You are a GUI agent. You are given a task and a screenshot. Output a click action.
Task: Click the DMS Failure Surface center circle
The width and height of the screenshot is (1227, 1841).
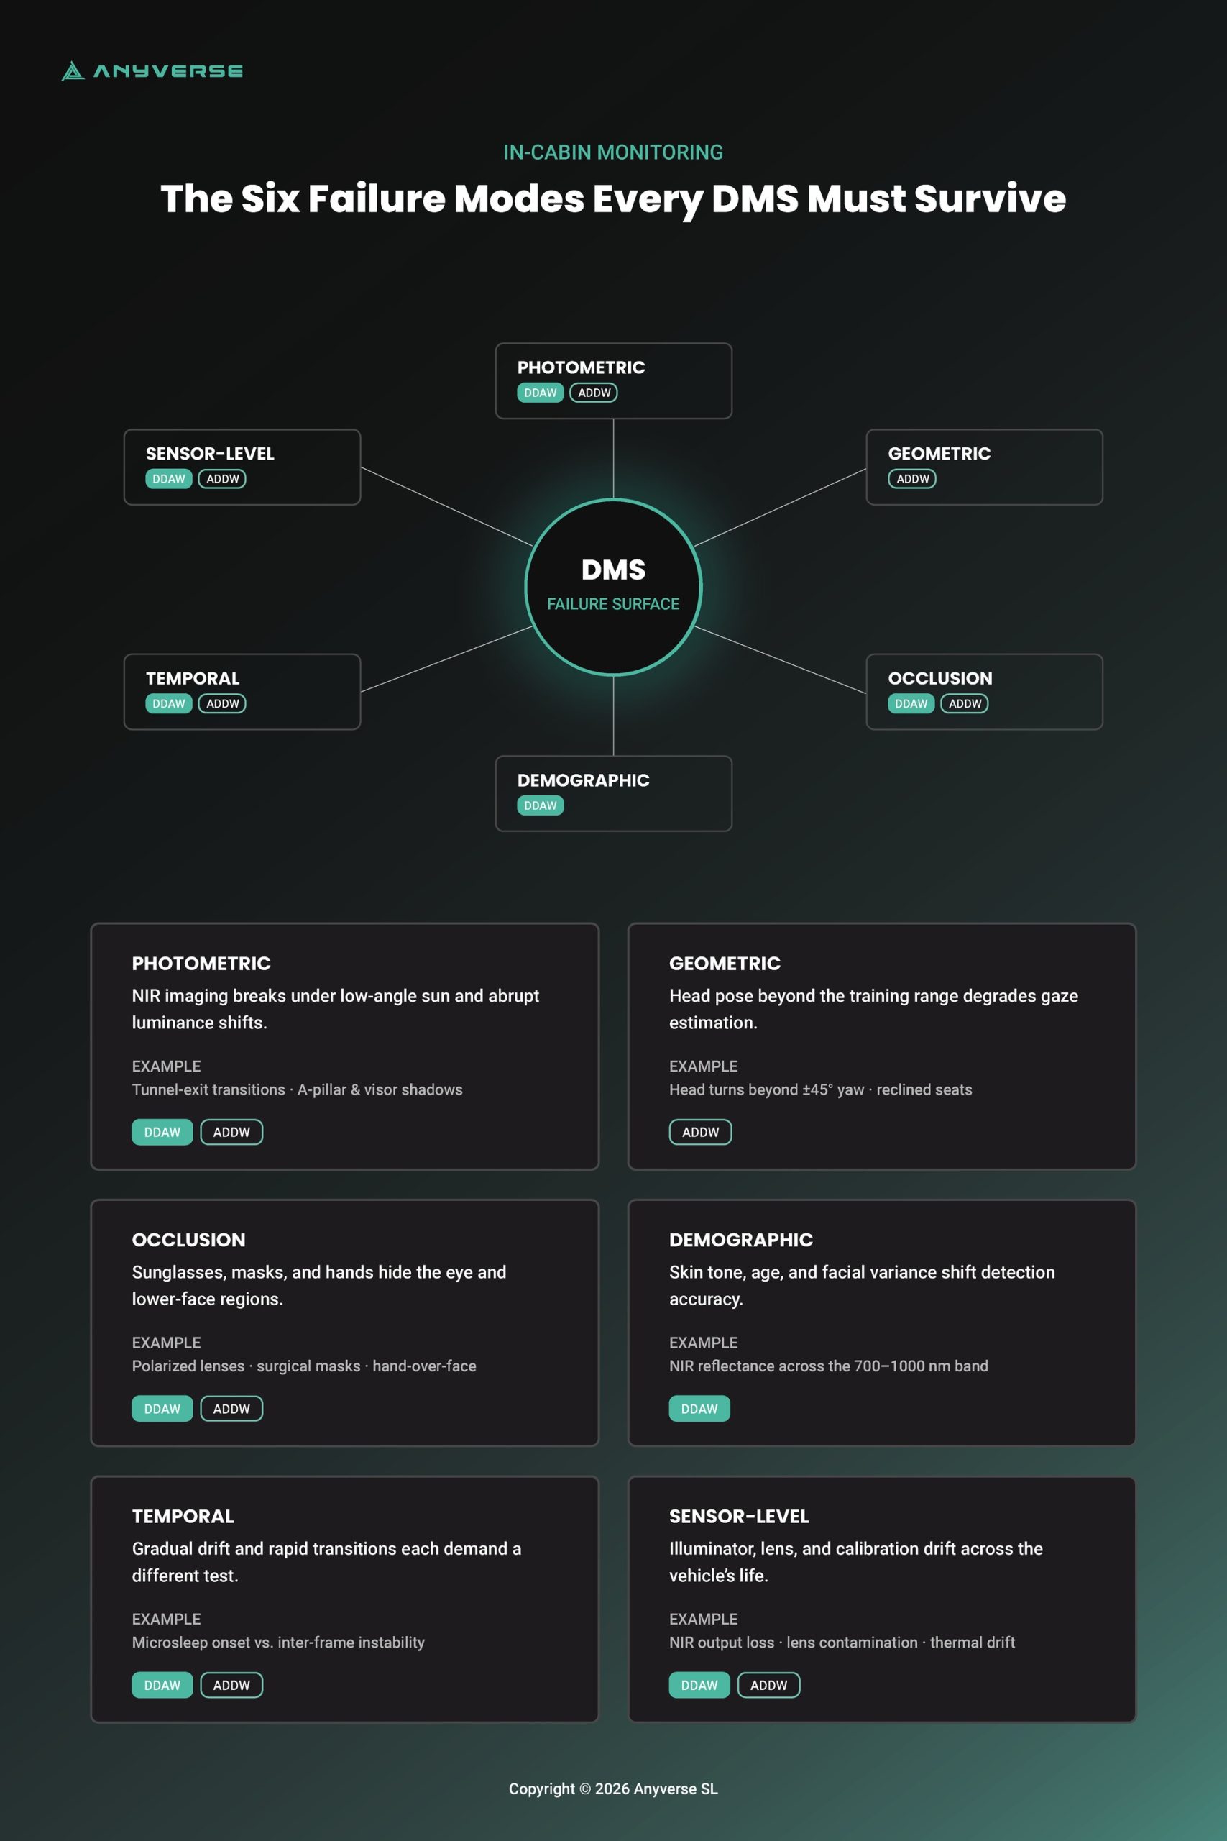tap(614, 587)
